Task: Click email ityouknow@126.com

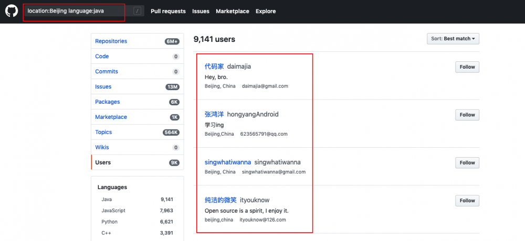Action: [x=263, y=220]
